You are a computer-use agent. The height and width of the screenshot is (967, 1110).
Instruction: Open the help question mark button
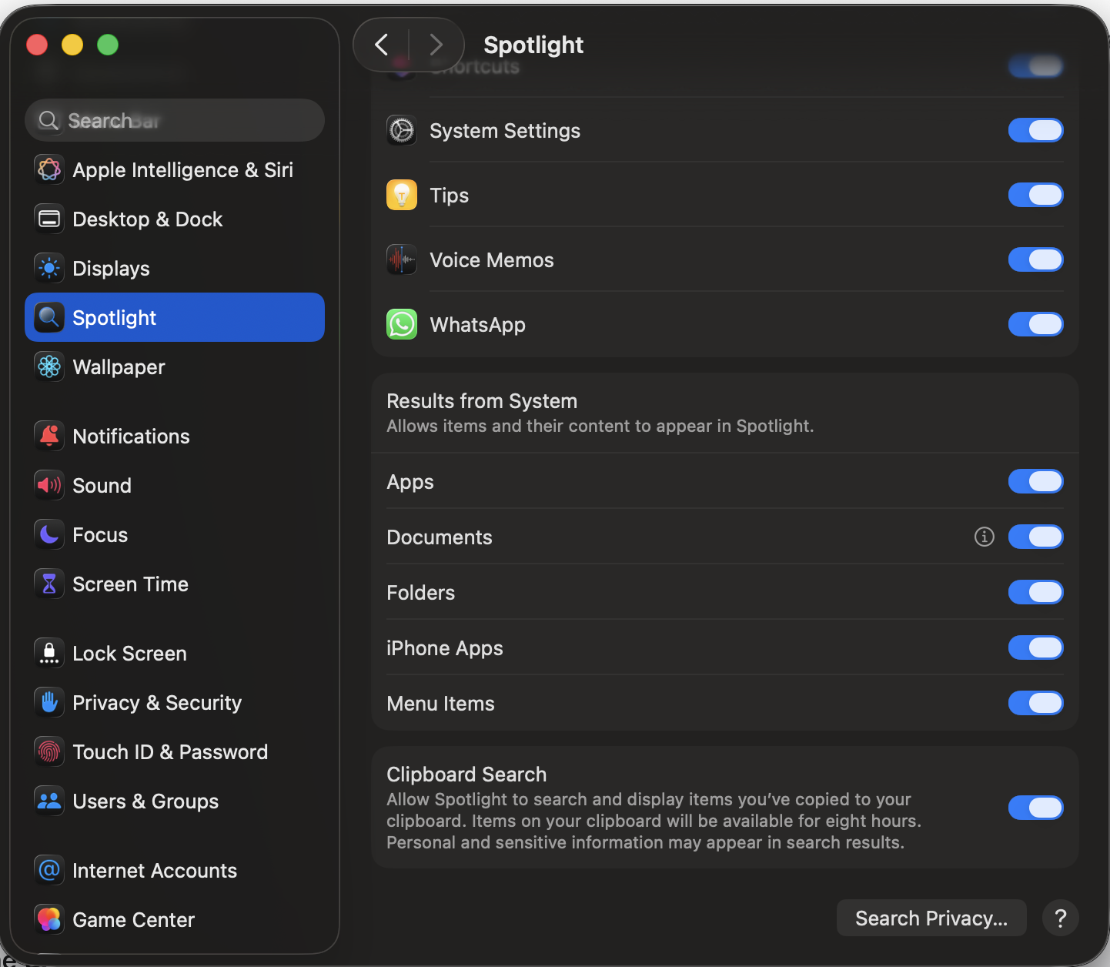[1060, 918]
